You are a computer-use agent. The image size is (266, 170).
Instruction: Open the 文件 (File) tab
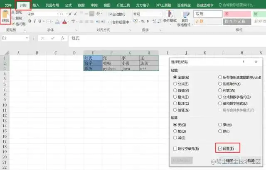pyautogui.click(x=8, y=5)
